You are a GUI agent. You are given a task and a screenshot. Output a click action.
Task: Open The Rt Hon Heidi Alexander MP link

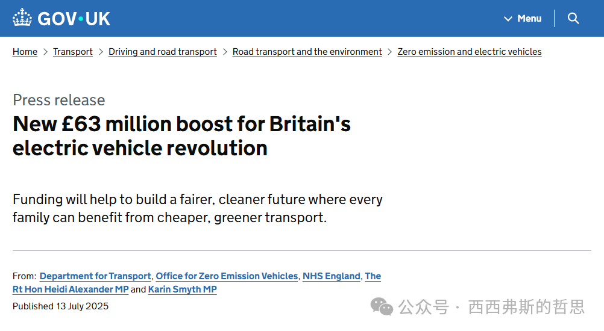(71, 289)
